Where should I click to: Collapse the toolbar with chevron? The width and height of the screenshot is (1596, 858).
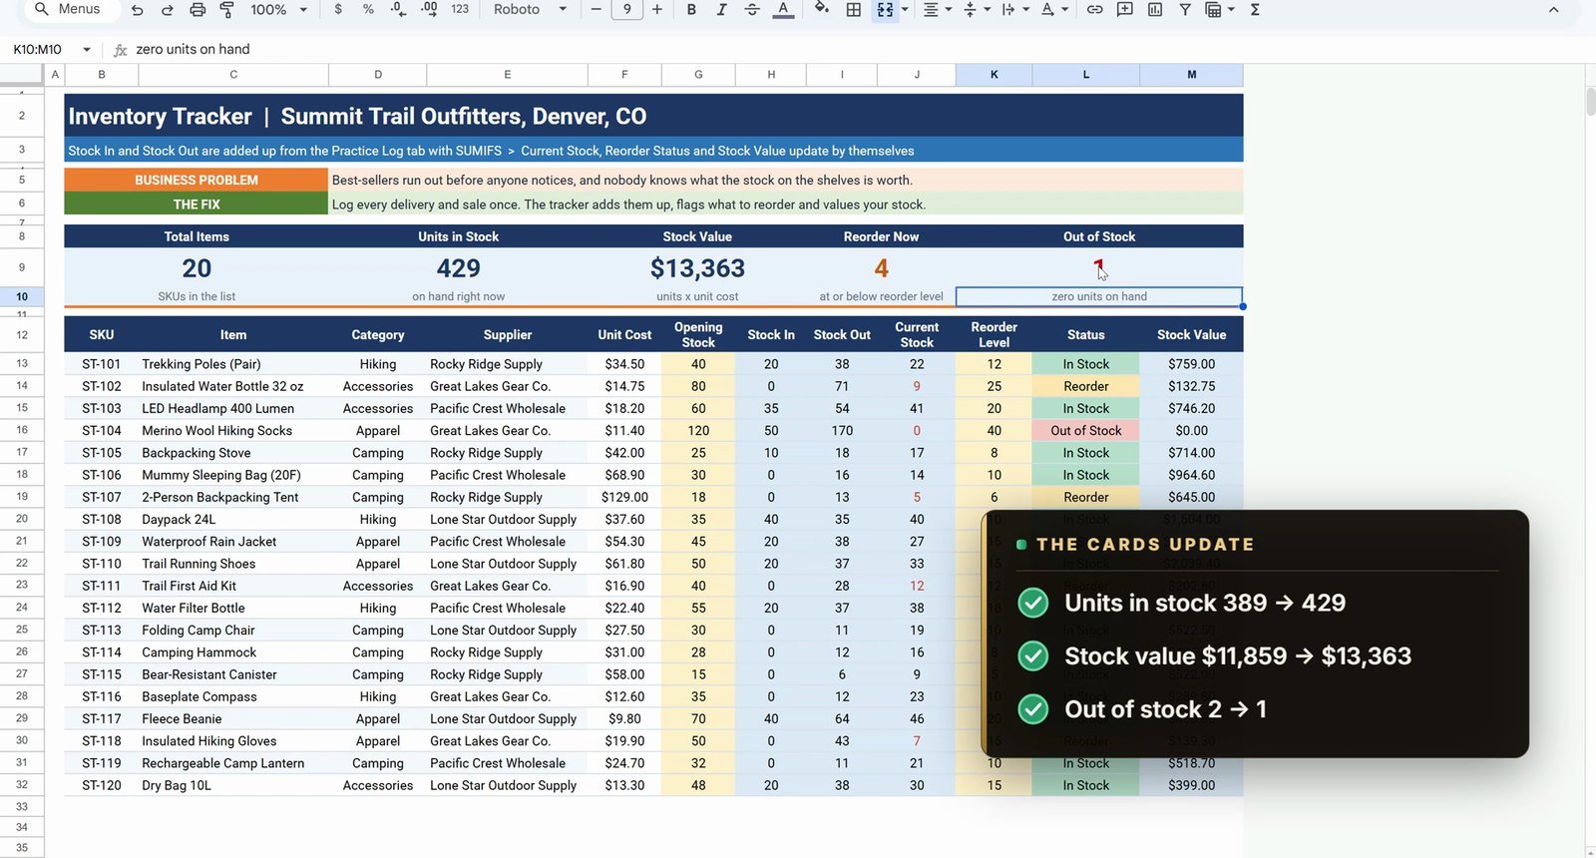pyautogui.click(x=1553, y=9)
